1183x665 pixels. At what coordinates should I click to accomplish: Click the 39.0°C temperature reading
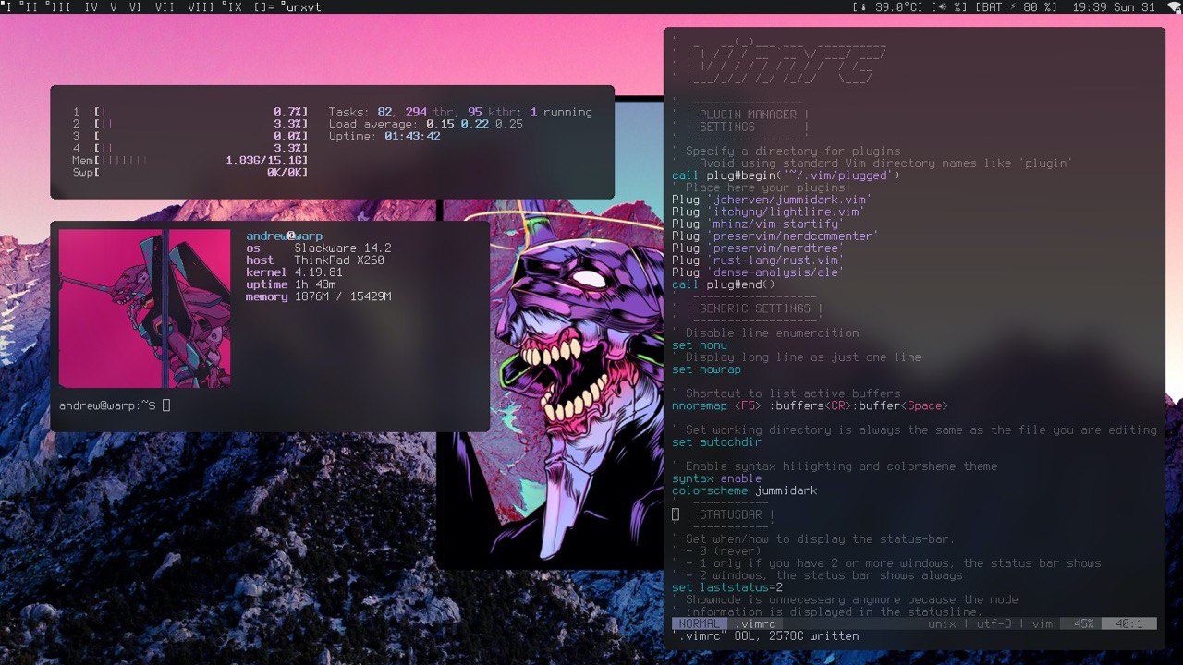click(897, 6)
